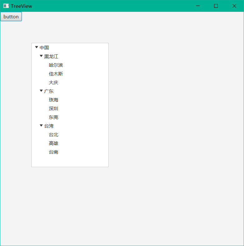The image size is (244, 246).
Task: Collapse the 台湾 node arrow
Action: (41, 125)
